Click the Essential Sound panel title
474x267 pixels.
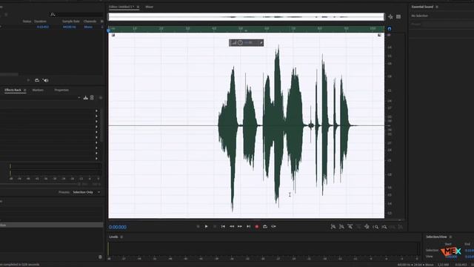pyautogui.click(x=422, y=7)
